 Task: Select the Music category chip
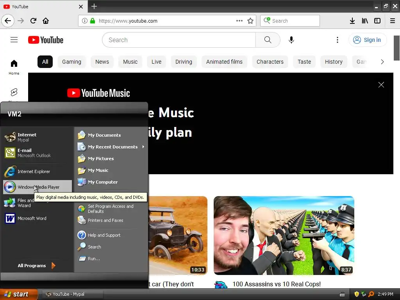130,62
